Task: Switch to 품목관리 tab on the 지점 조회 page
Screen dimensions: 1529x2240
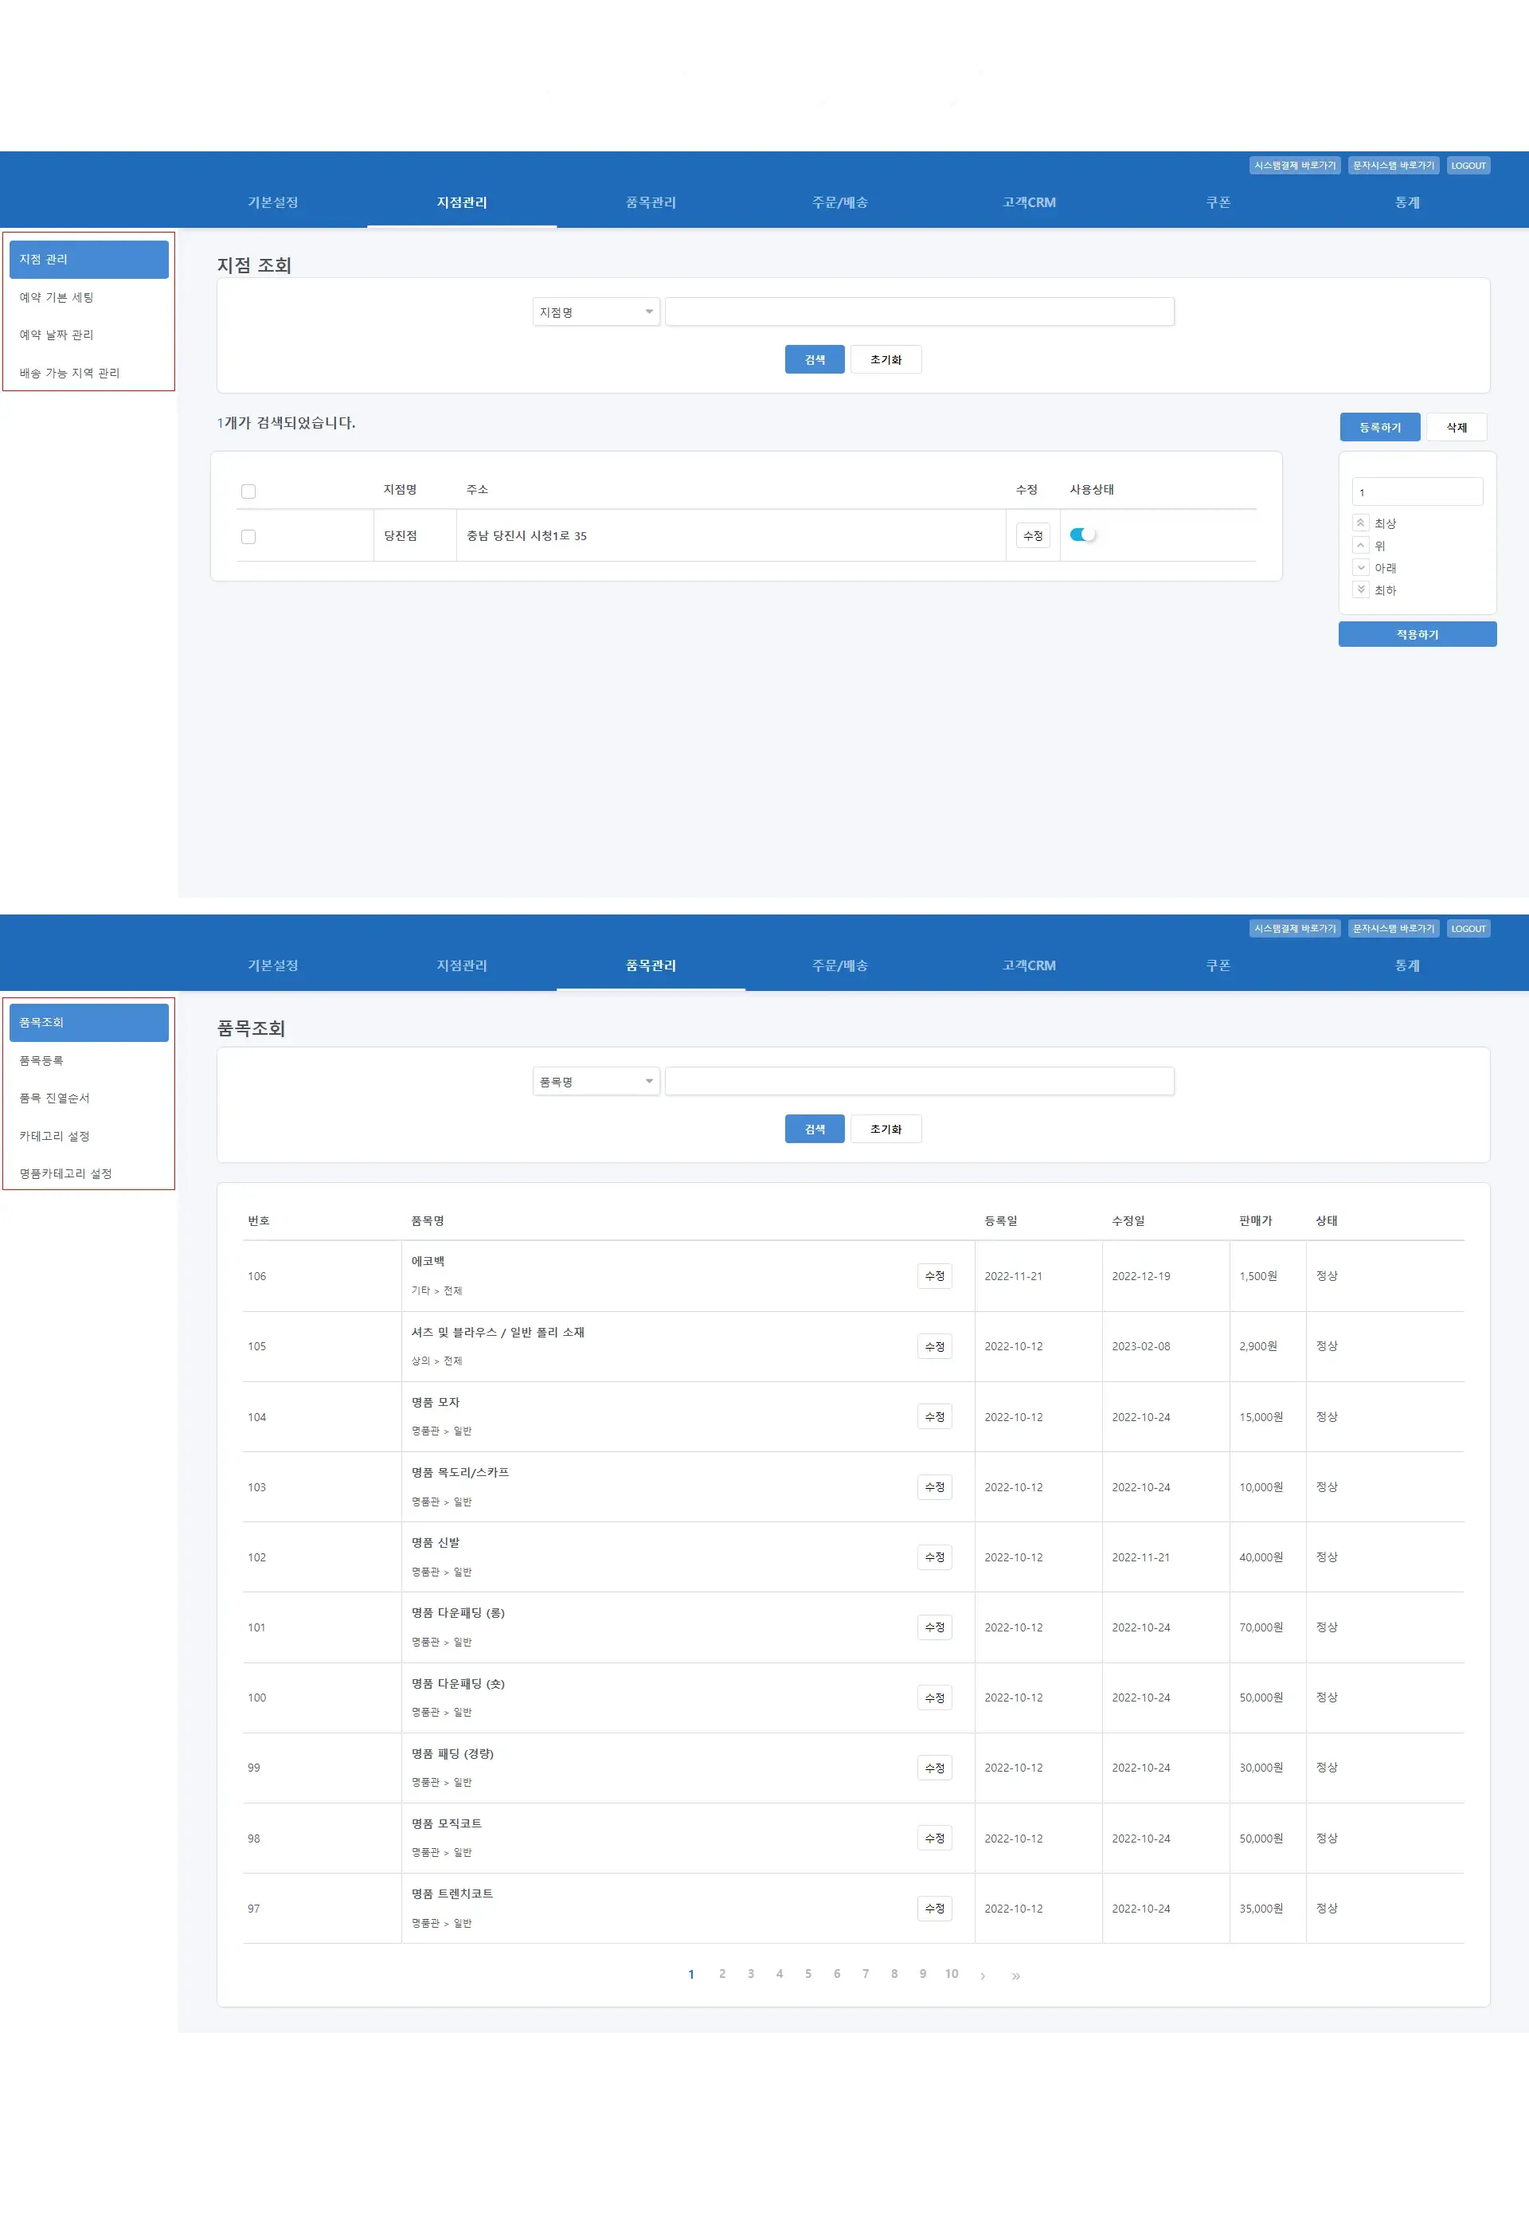Action: pos(651,202)
